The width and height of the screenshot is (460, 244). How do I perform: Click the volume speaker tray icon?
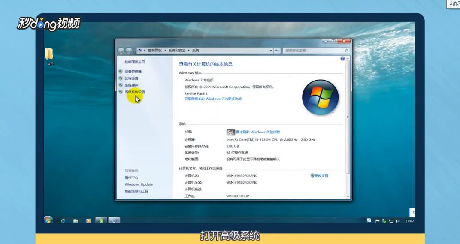click(x=397, y=221)
